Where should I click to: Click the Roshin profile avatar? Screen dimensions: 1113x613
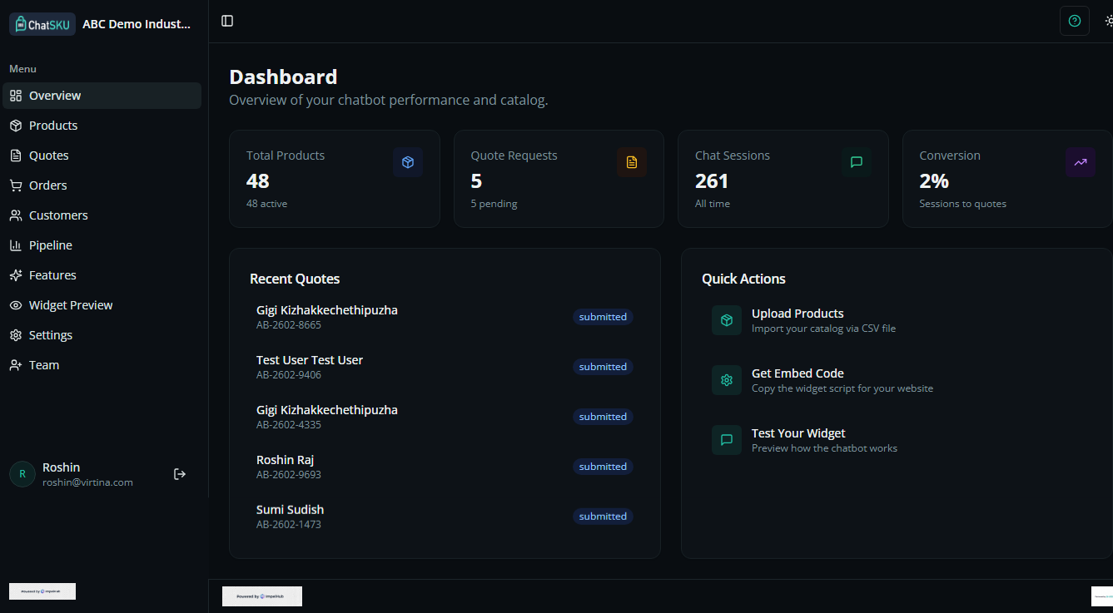(21, 473)
